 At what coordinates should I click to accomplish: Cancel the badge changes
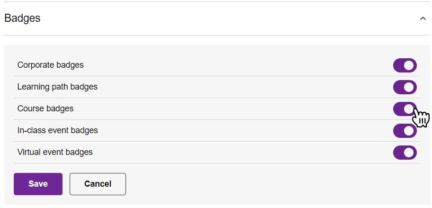[x=98, y=184]
